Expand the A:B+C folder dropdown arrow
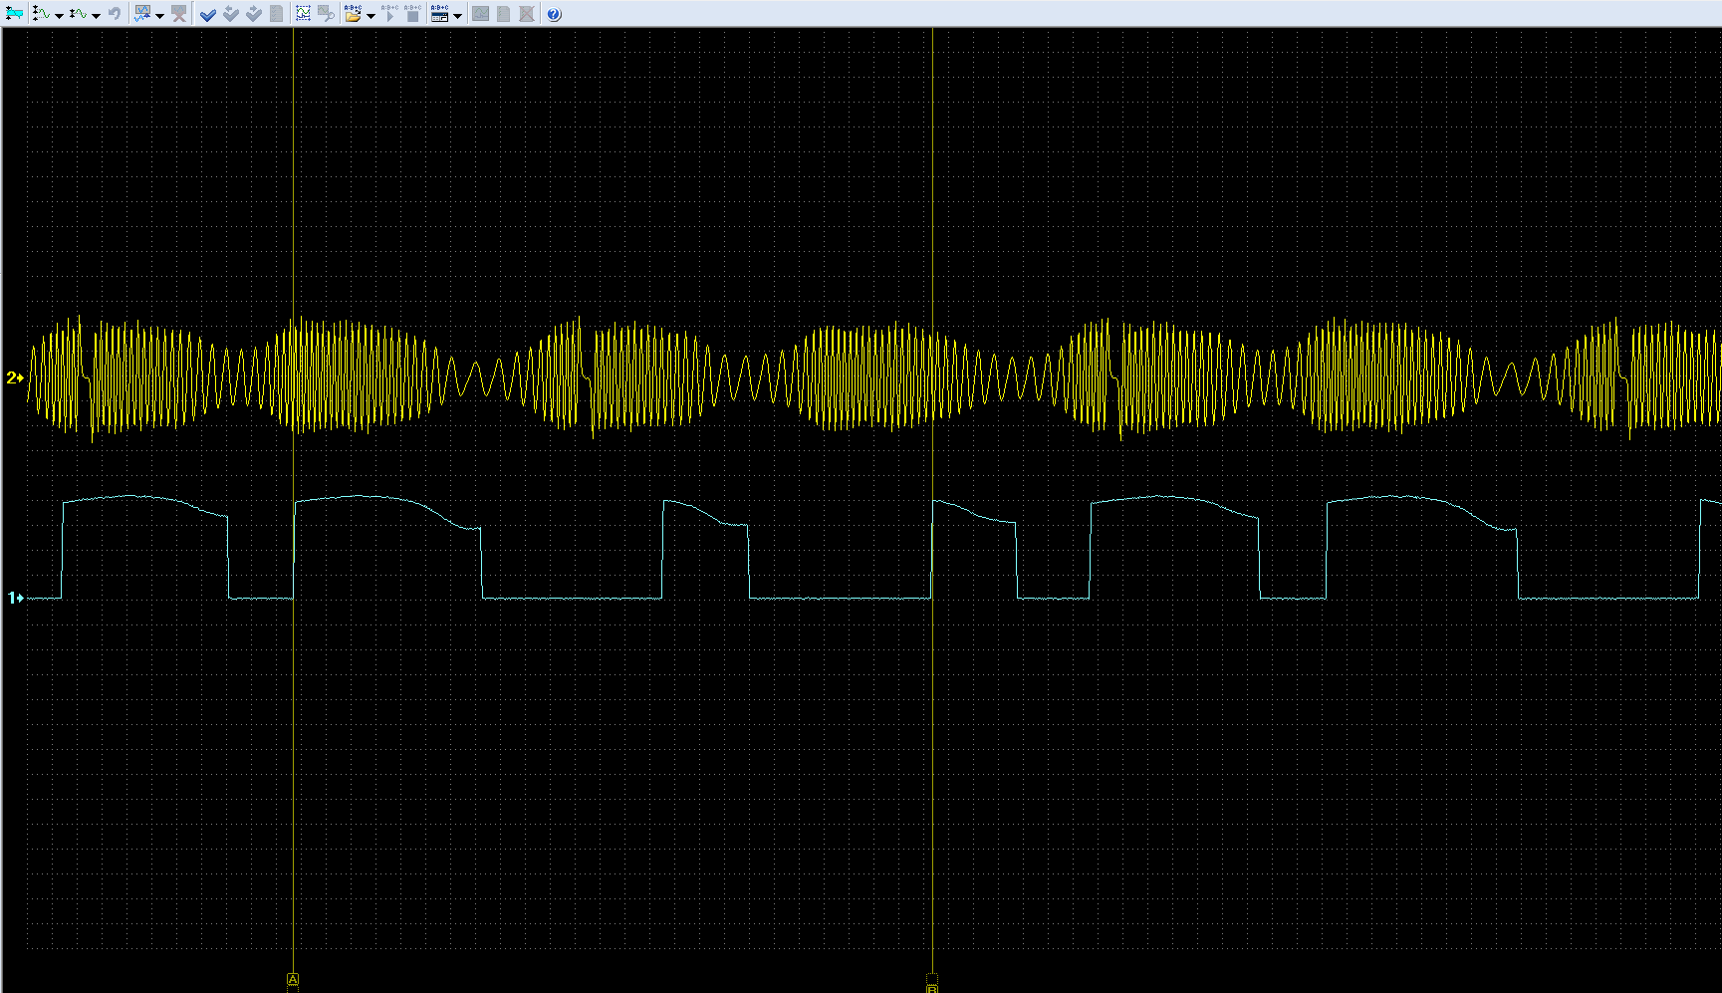 point(370,15)
